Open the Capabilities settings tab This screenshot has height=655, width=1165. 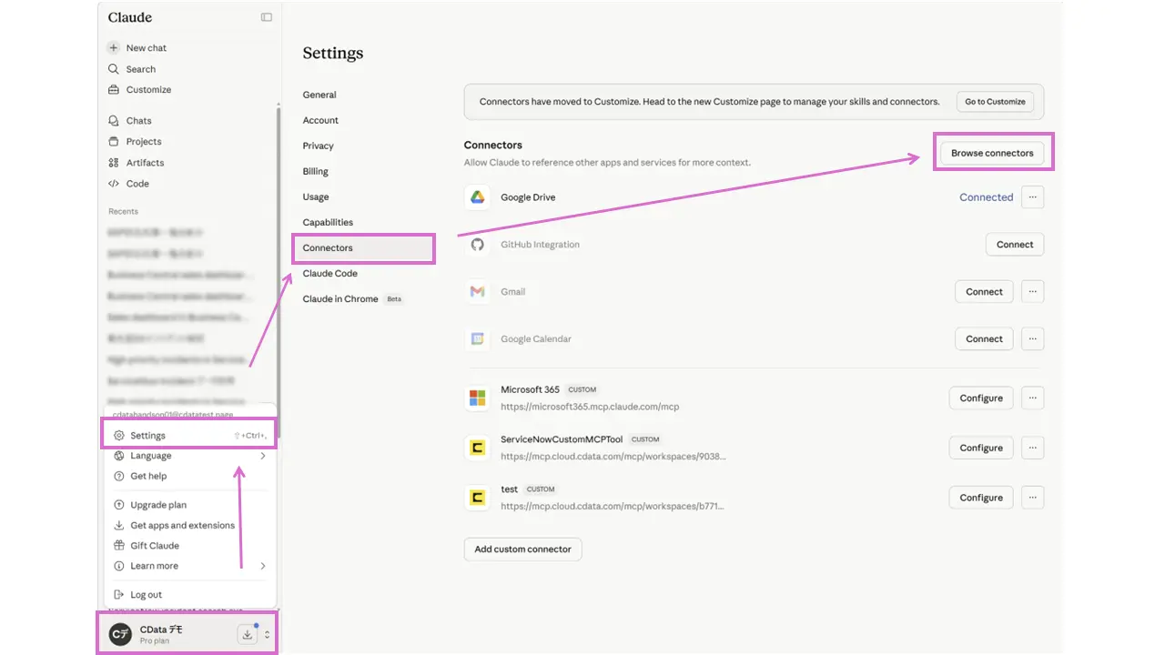pyautogui.click(x=328, y=222)
